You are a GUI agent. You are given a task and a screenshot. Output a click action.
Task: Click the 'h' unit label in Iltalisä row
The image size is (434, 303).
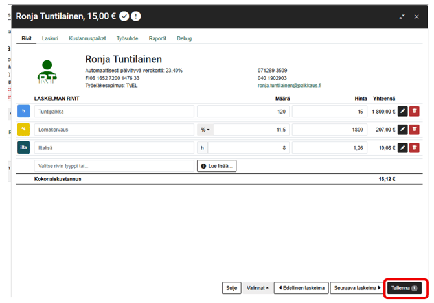[x=202, y=148]
